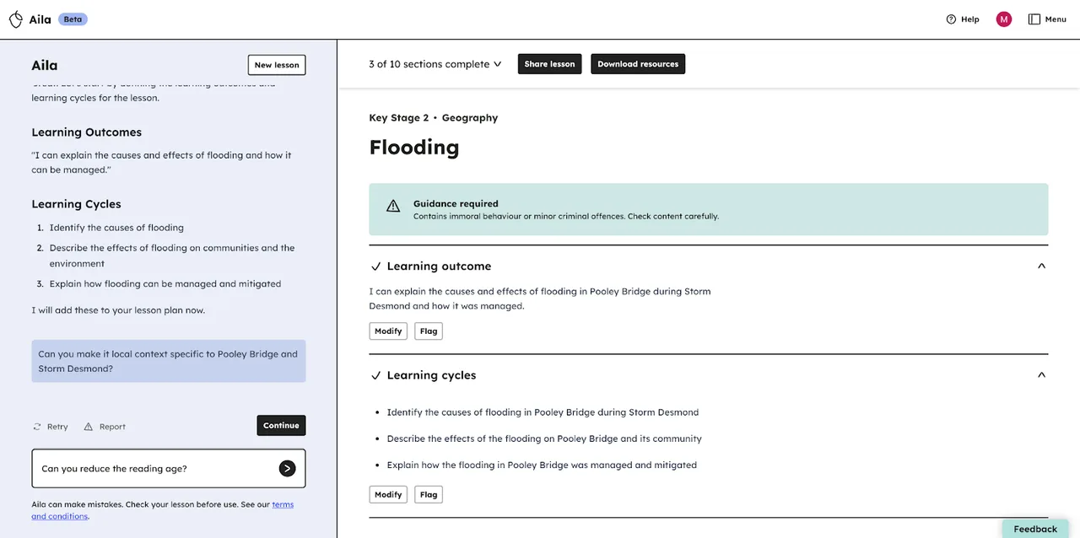Click the Report warning triangle icon

click(x=88, y=427)
